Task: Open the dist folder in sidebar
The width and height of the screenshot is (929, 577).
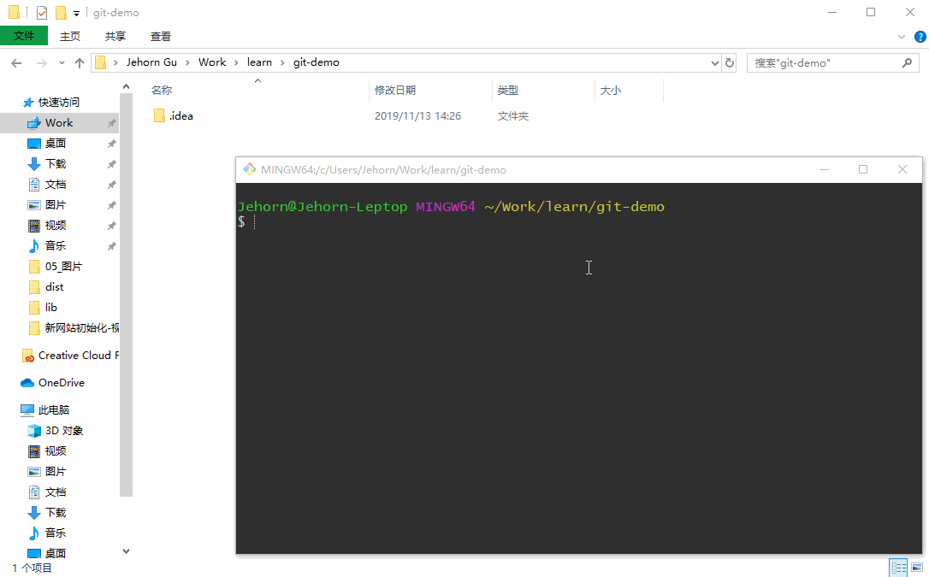Action: 54,287
